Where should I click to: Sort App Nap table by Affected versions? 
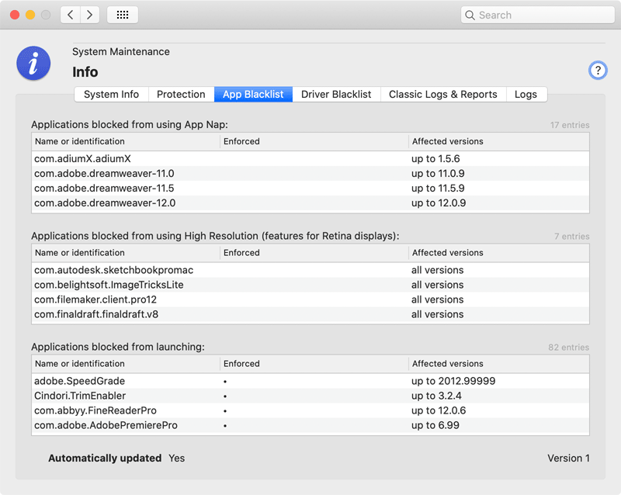499,141
